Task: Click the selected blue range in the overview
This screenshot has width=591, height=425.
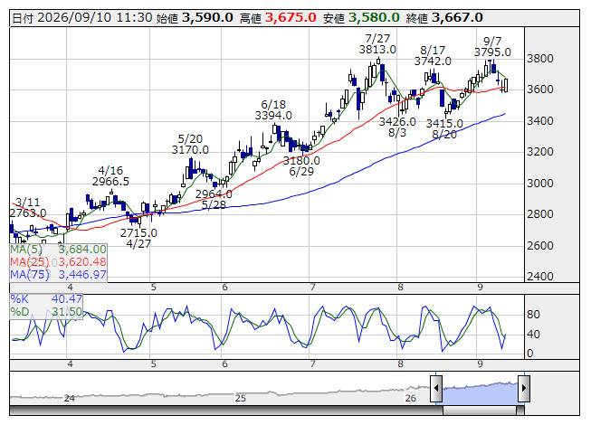Action: pyautogui.click(x=481, y=392)
